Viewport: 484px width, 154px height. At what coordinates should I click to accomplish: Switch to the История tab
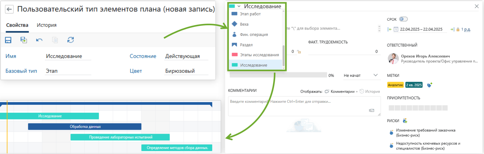tap(46, 25)
